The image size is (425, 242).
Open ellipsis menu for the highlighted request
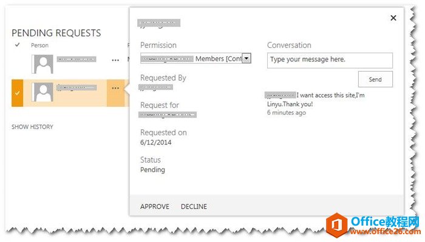click(x=115, y=88)
